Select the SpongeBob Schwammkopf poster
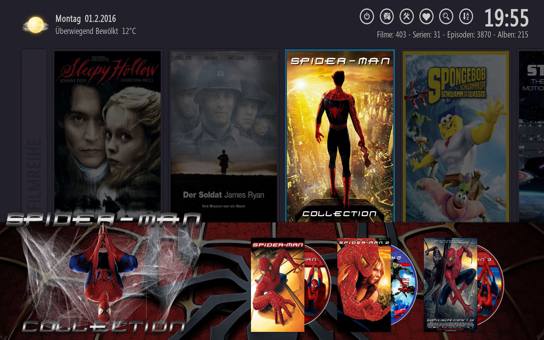544x340 pixels. coord(456,136)
